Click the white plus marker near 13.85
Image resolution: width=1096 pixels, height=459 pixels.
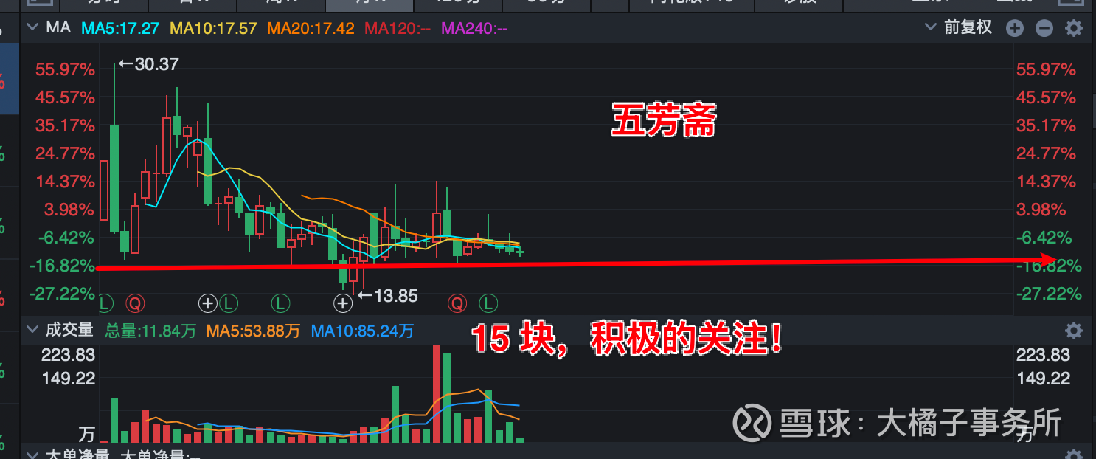[342, 302]
